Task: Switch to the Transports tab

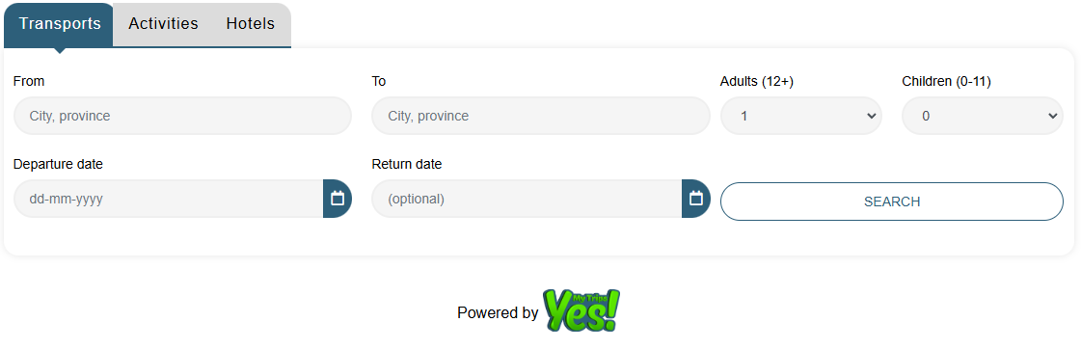Action: pyautogui.click(x=59, y=24)
